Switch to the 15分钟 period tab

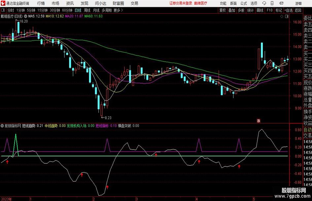pos(43,10)
